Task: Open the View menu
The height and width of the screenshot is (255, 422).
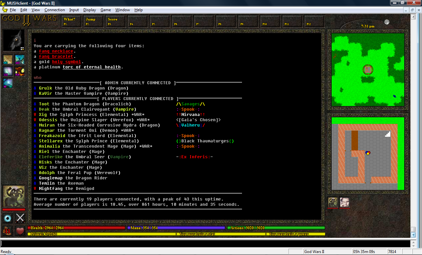Action: (36, 10)
